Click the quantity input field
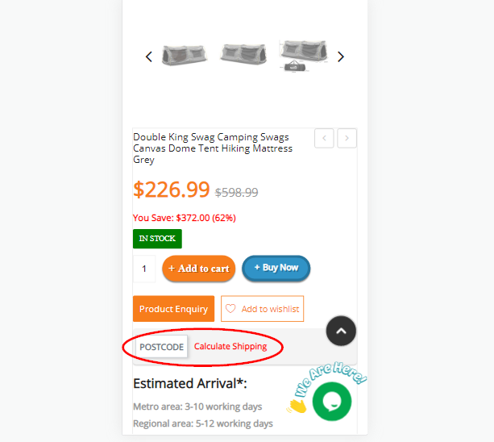This screenshot has width=494, height=442. [x=144, y=269]
